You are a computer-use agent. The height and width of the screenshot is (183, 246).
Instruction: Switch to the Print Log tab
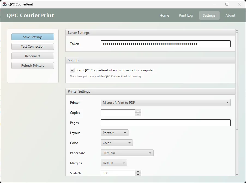[x=186, y=15]
